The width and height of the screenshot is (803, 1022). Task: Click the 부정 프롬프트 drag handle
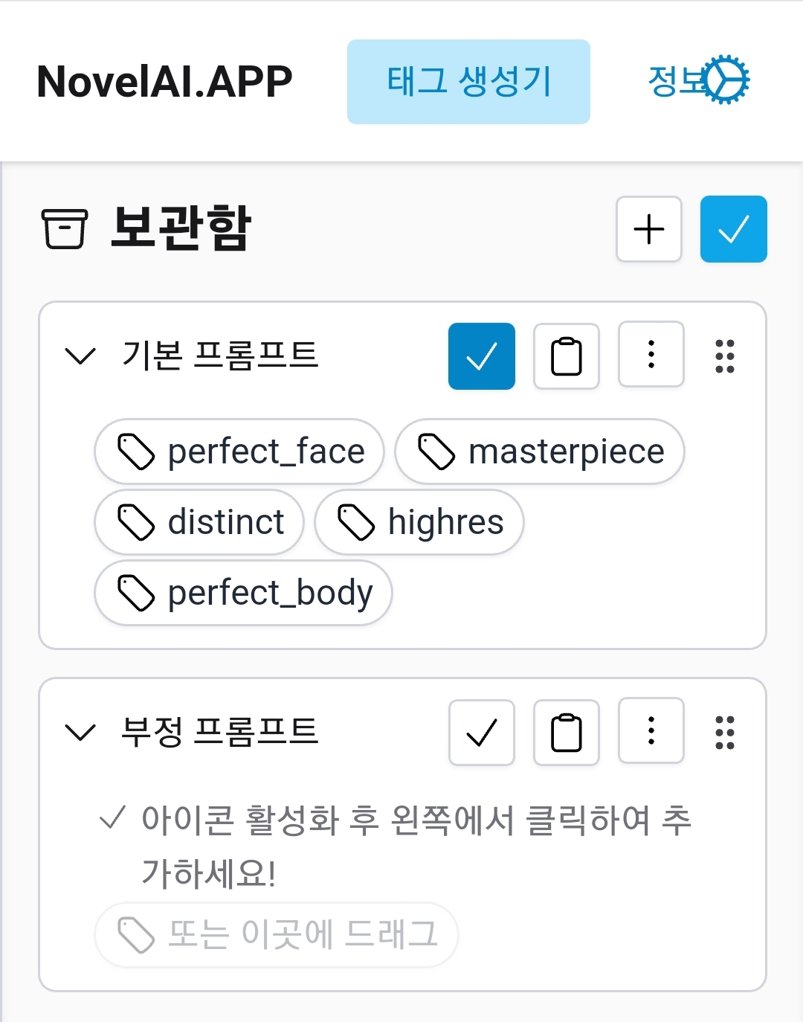(725, 732)
